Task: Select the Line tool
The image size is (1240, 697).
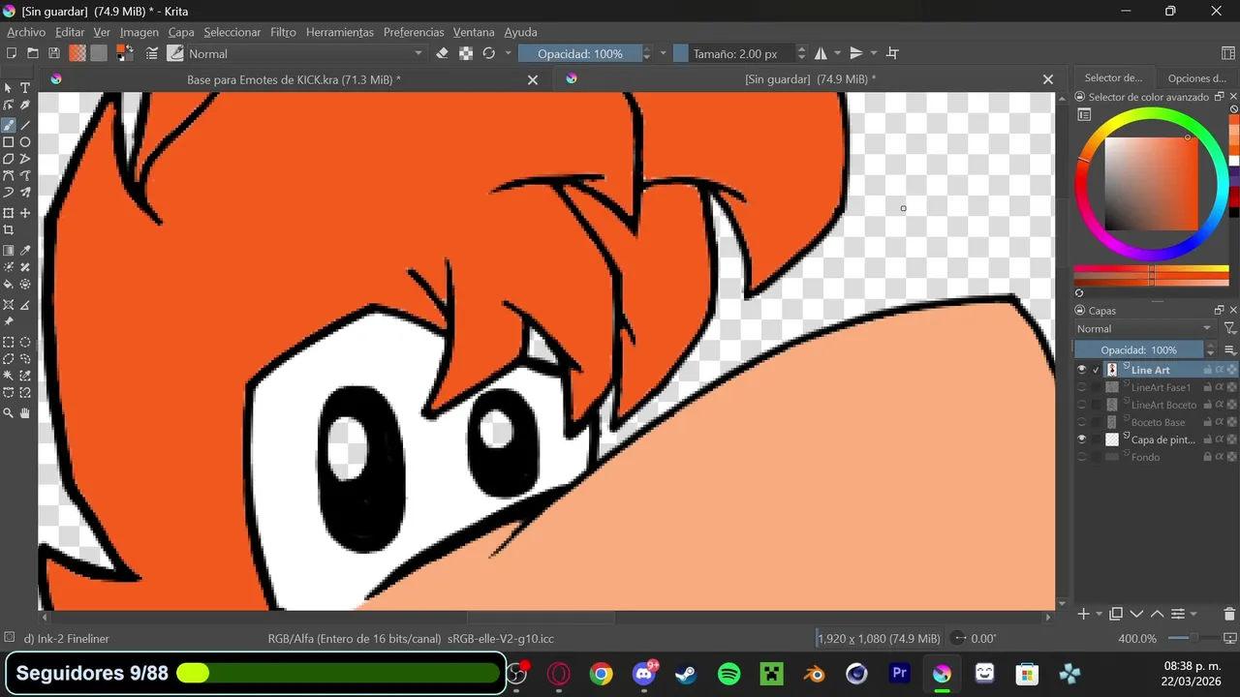Action: [25, 125]
